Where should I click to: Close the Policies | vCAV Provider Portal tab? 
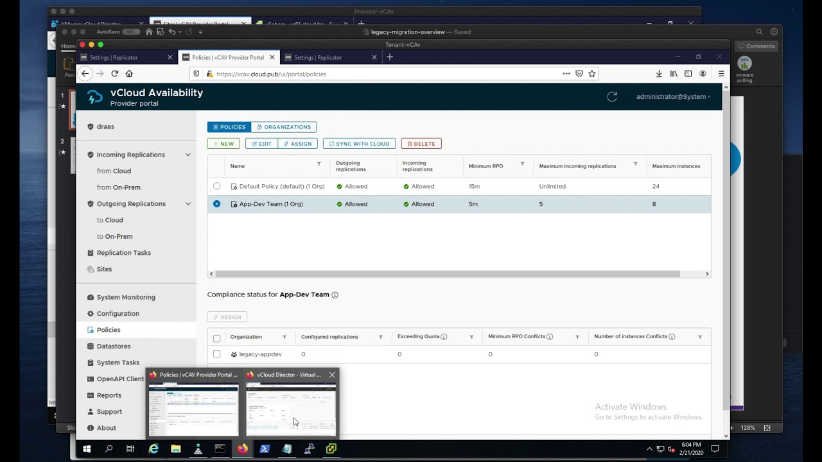pyautogui.click(x=272, y=57)
